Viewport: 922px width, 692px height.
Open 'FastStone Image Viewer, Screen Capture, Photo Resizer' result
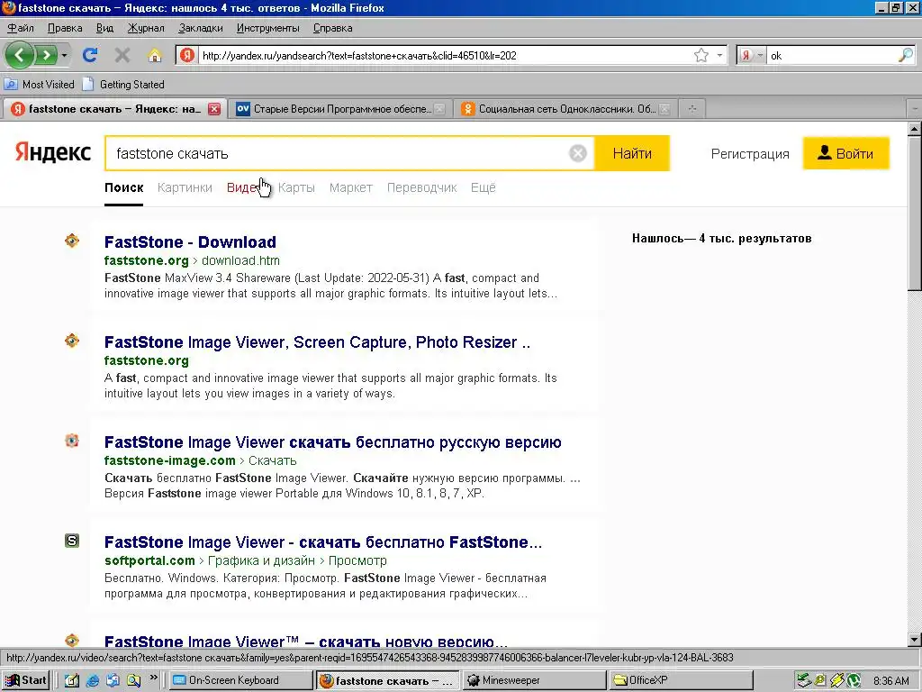tap(318, 341)
